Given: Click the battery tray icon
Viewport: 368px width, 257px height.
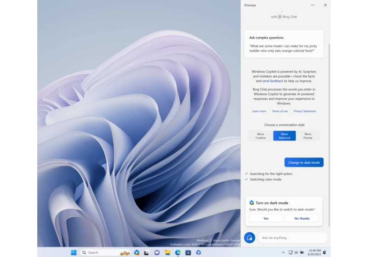Looking at the screenshot, I should click(x=302, y=252).
